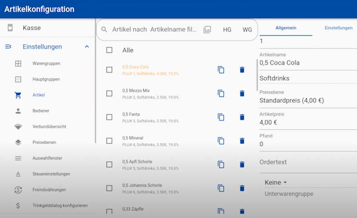Click the Steuereinstellungen letter icon
Screen dimensions: 357x218
pos(18,174)
